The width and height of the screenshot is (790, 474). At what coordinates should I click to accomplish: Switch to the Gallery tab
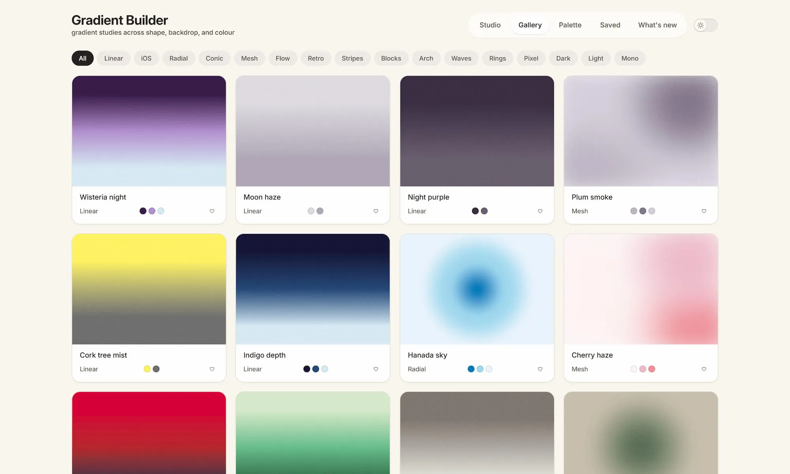click(x=530, y=25)
